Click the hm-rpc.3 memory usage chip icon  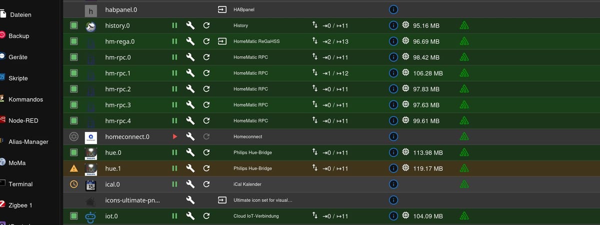click(x=405, y=105)
